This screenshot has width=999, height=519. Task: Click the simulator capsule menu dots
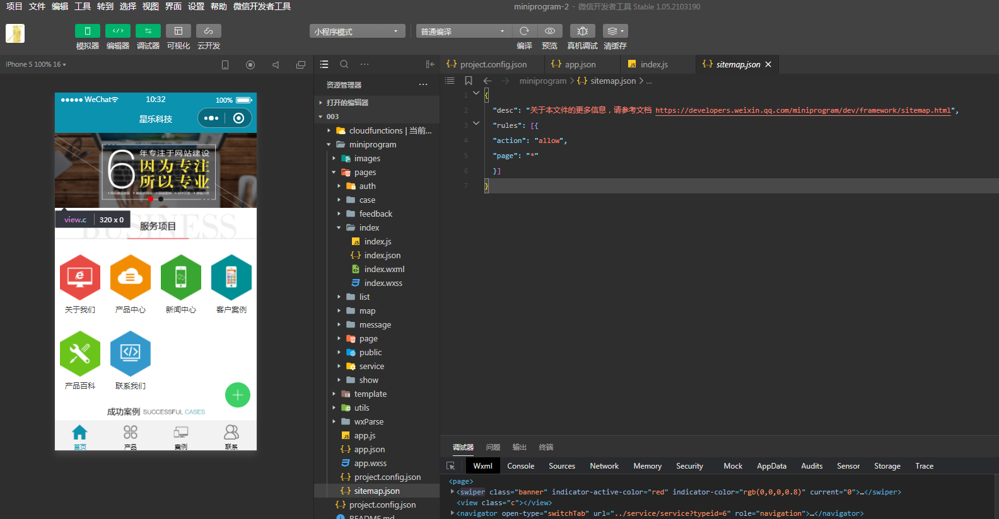[x=212, y=118]
